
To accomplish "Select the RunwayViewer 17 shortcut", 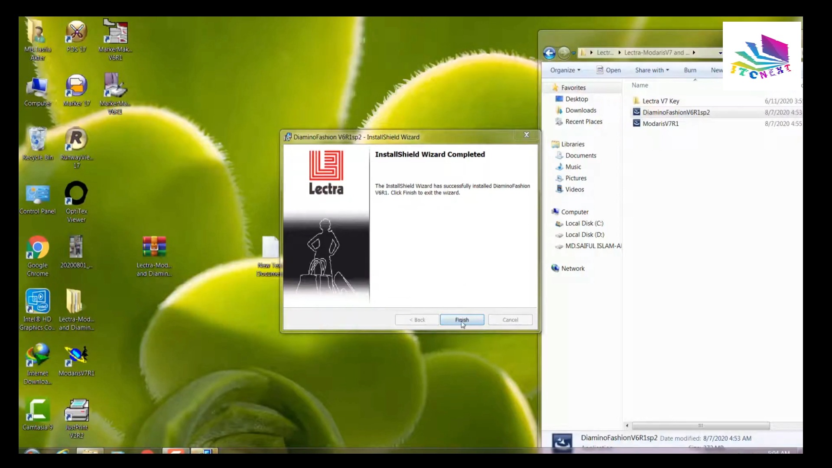I will click(x=76, y=148).
